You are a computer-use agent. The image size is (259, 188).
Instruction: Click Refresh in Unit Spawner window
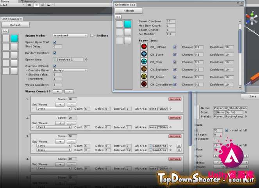tap(16, 25)
